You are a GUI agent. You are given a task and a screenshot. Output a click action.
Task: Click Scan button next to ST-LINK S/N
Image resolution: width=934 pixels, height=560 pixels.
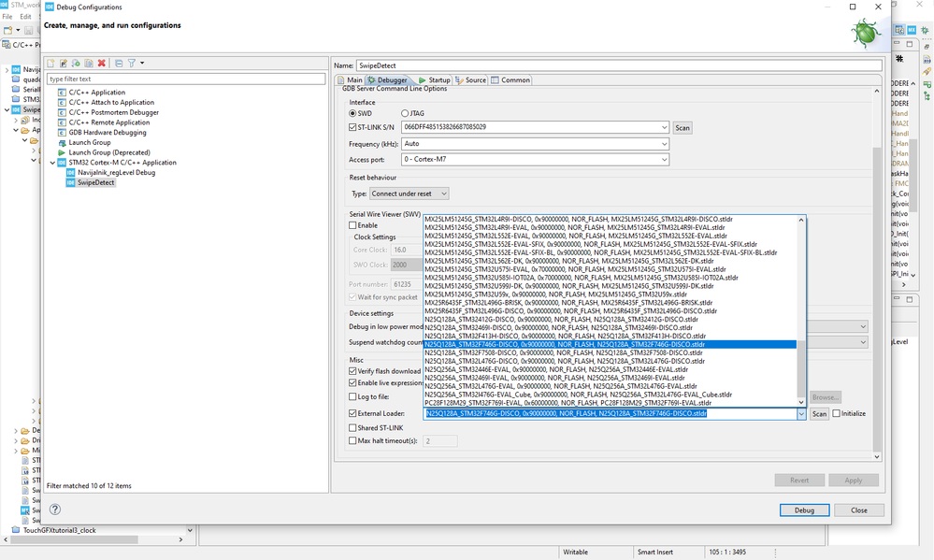coord(683,127)
